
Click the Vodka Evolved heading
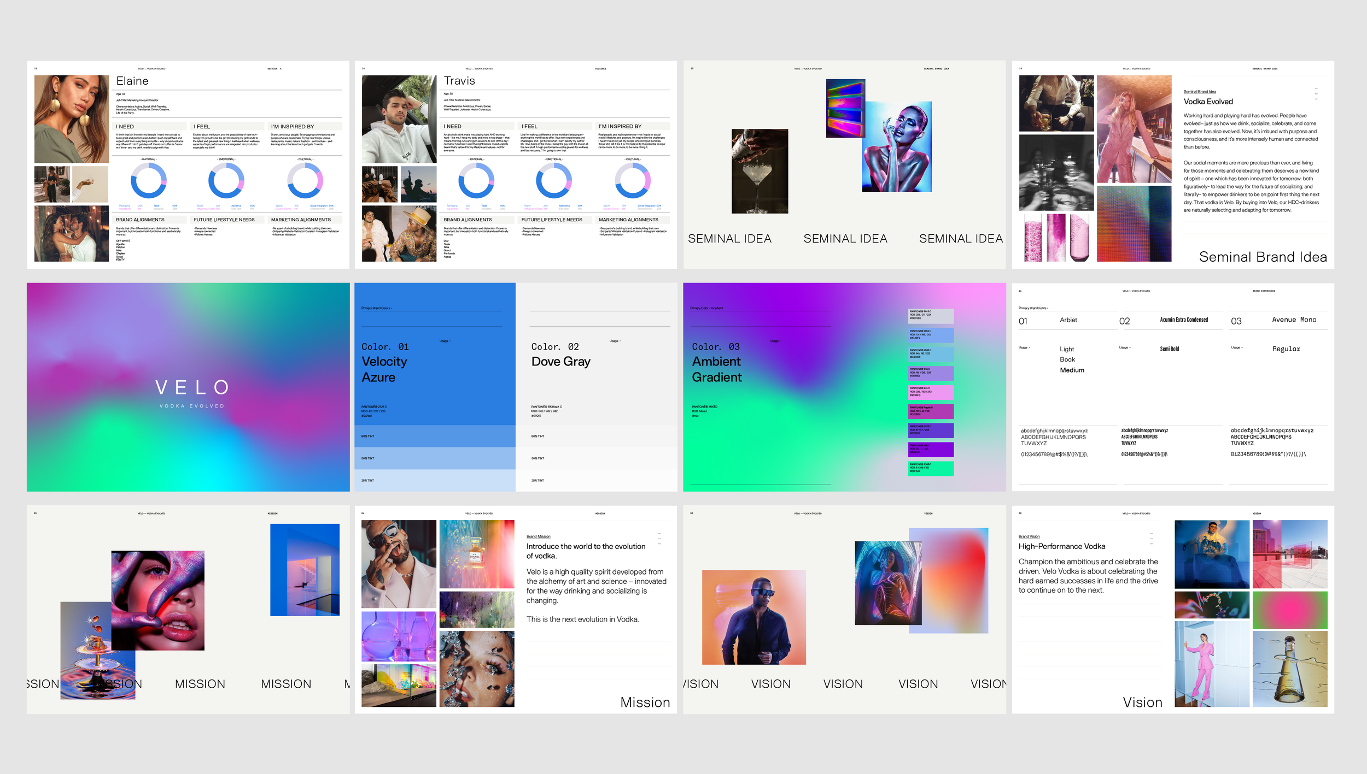click(1208, 102)
